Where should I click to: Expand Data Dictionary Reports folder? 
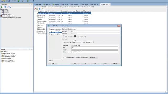point(1,55)
